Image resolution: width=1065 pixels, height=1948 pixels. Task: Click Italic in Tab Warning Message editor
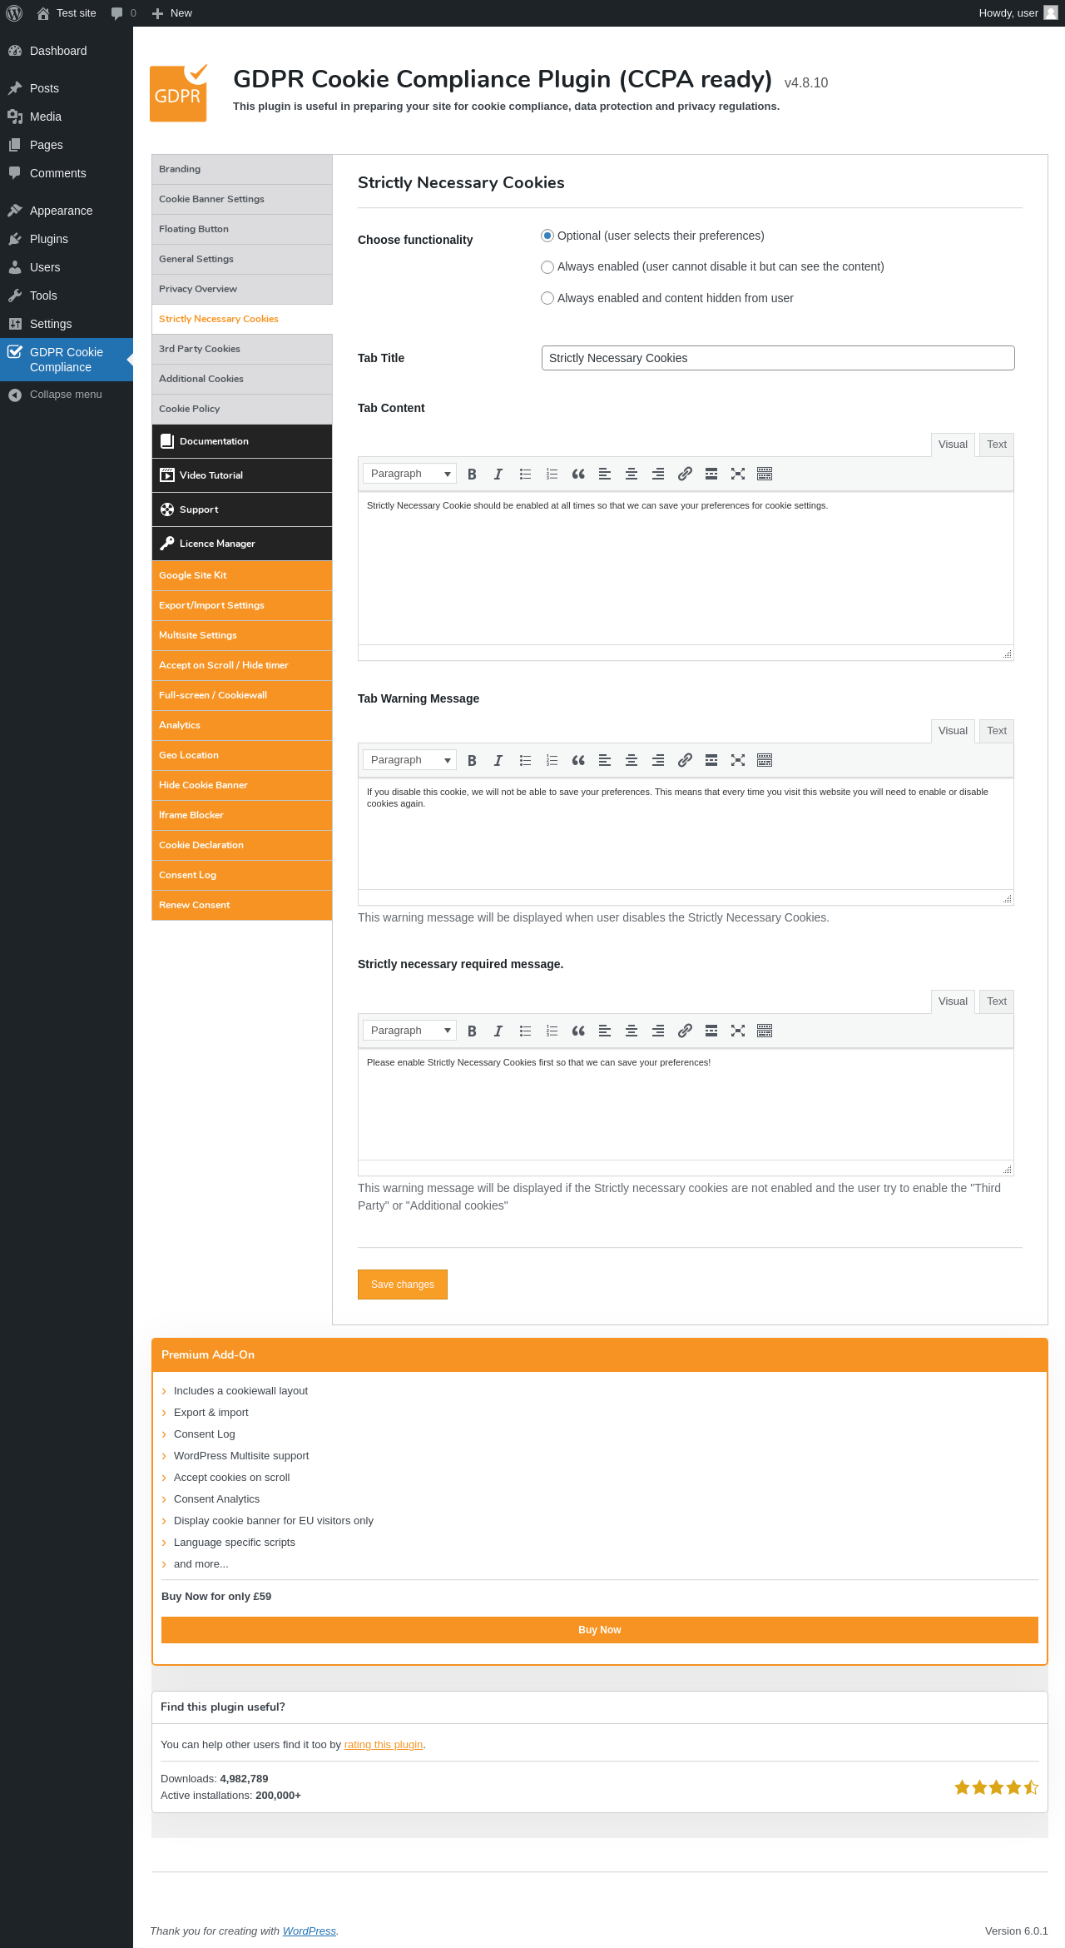498,760
